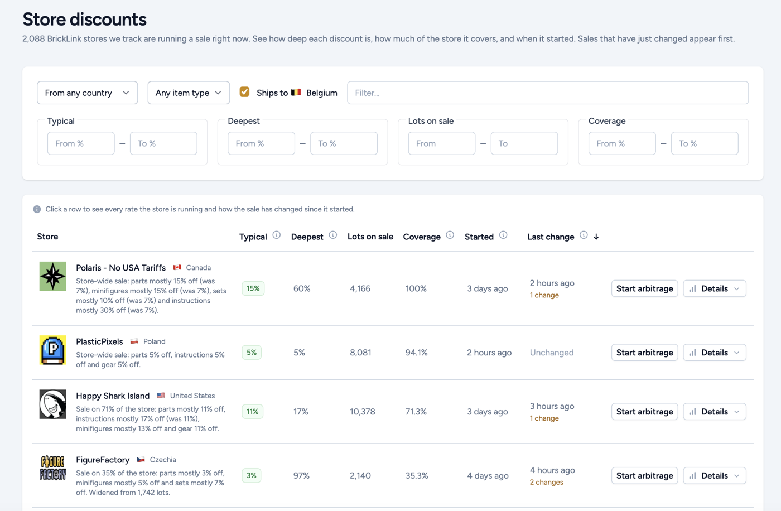781x511 pixels.
Task: Focus the Filter text field
Action: point(548,93)
